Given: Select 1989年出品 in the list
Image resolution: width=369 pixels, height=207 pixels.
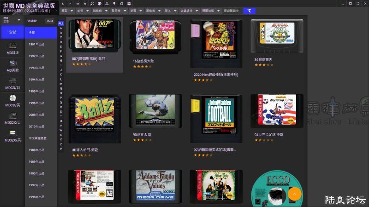Looking at the screenshot, I should click(x=41, y=162).
